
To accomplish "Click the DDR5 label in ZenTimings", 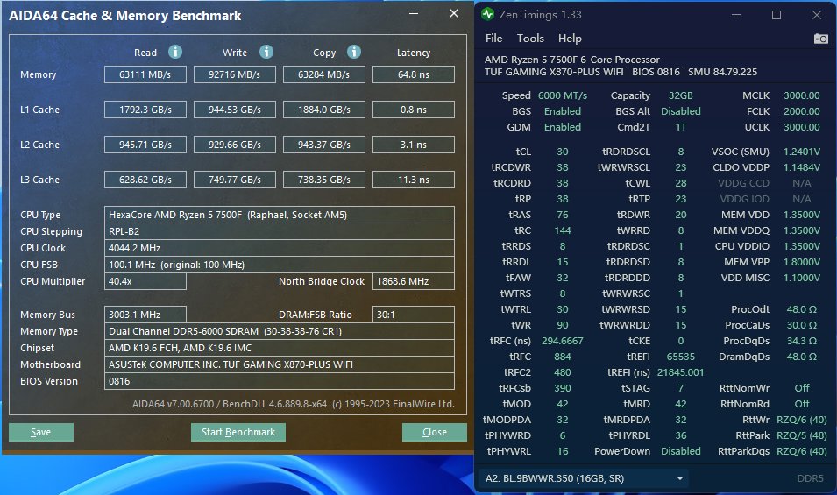I will [x=810, y=478].
